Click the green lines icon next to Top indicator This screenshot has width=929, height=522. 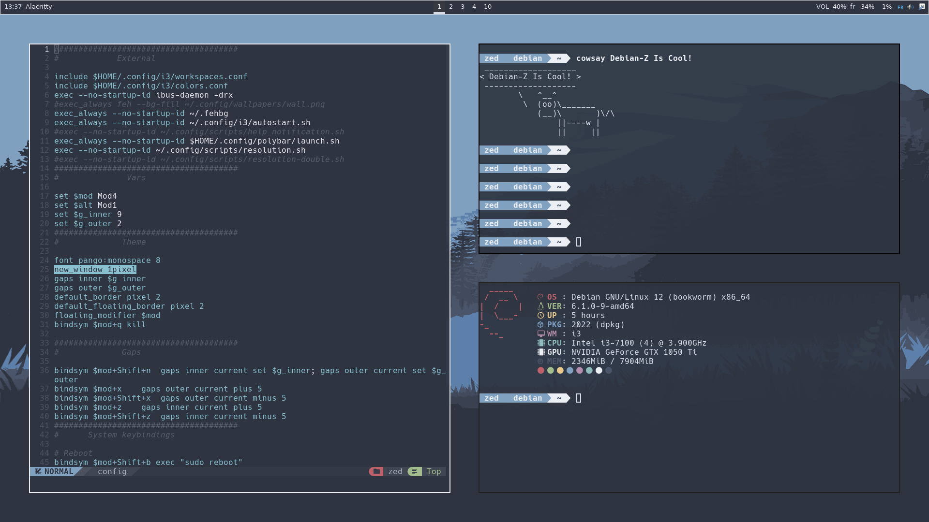point(415,471)
